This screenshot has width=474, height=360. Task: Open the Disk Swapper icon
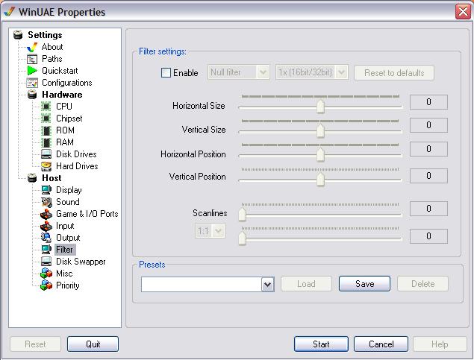click(46, 262)
